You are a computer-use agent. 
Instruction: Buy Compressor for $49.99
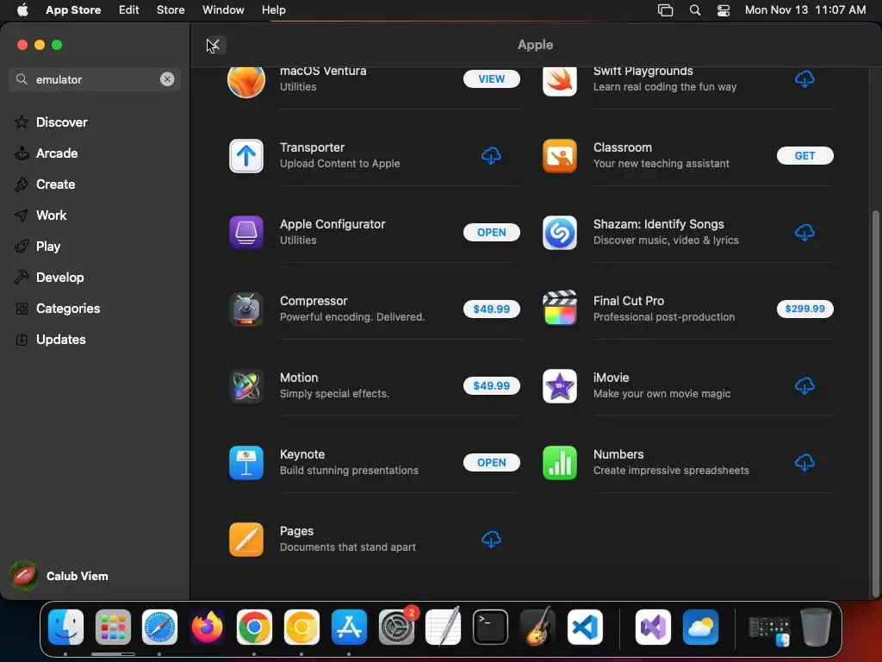point(491,309)
